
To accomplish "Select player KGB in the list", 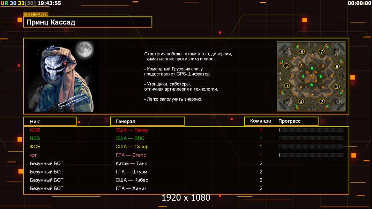I will coord(35,130).
